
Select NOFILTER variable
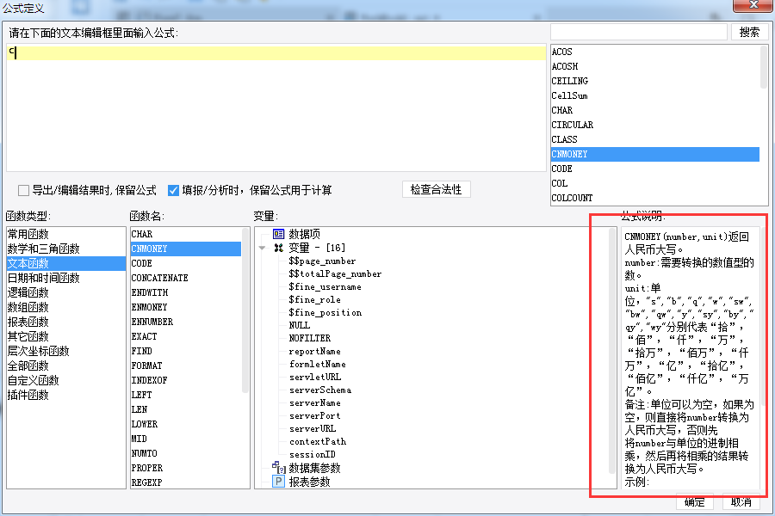tap(310, 338)
